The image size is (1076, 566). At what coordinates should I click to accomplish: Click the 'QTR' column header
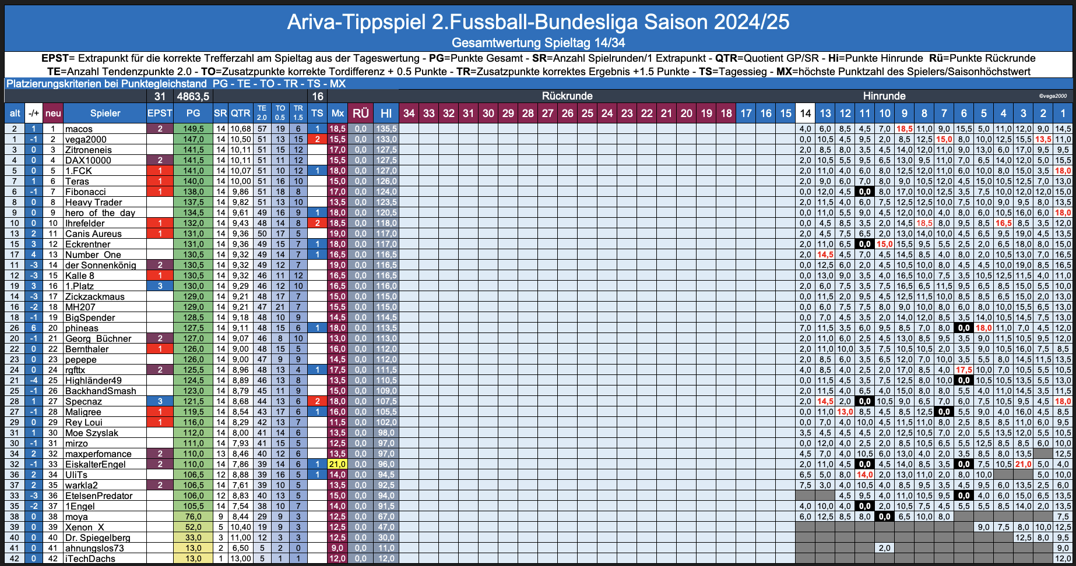240,113
